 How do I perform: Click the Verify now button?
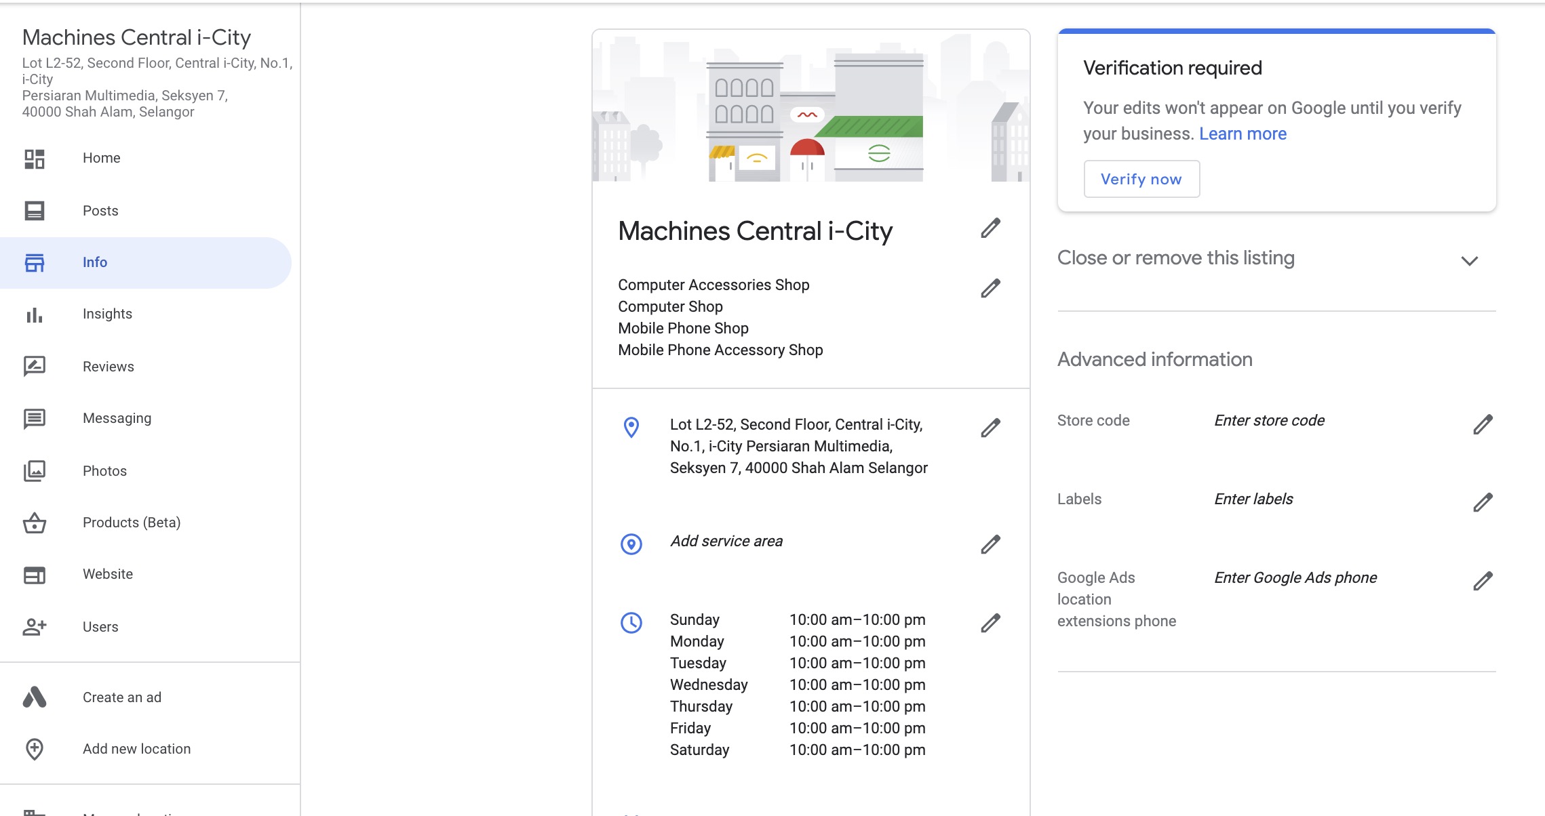pyautogui.click(x=1141, y=179)
